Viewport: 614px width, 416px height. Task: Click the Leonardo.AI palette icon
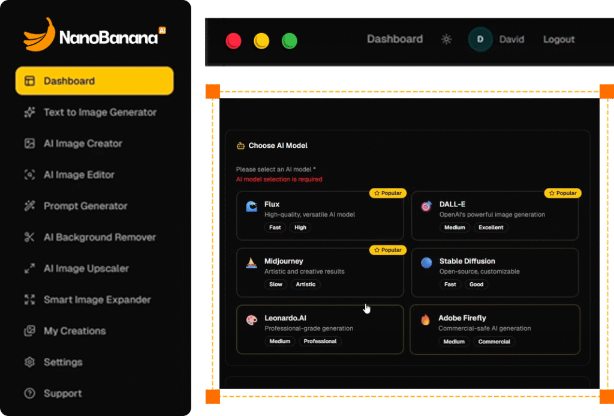point(252,321)
